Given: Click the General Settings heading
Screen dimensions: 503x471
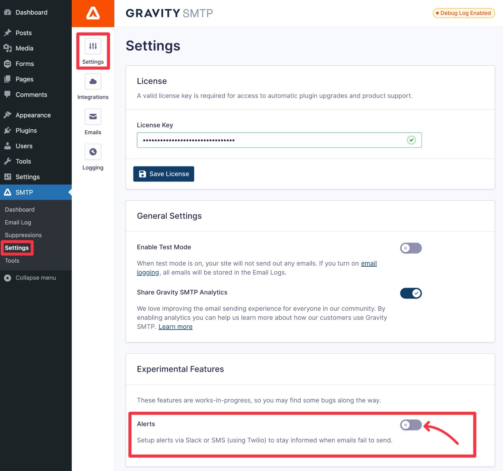Looking at the screenshot, I should coord(169,216).
